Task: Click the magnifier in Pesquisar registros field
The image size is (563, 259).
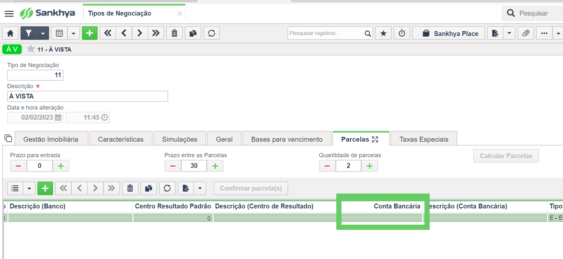Action: (368, 33)
